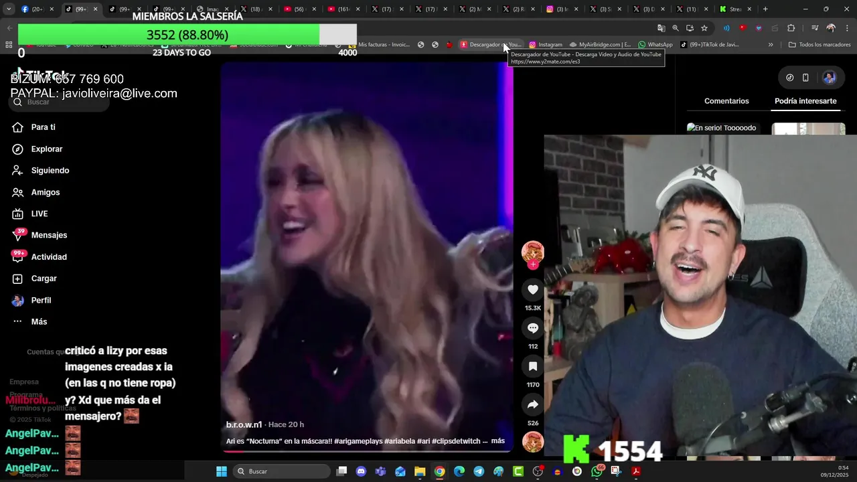Open MyAirBridge.com bookmark
Screen dimensions: 857x482
(x=600, y=45)
